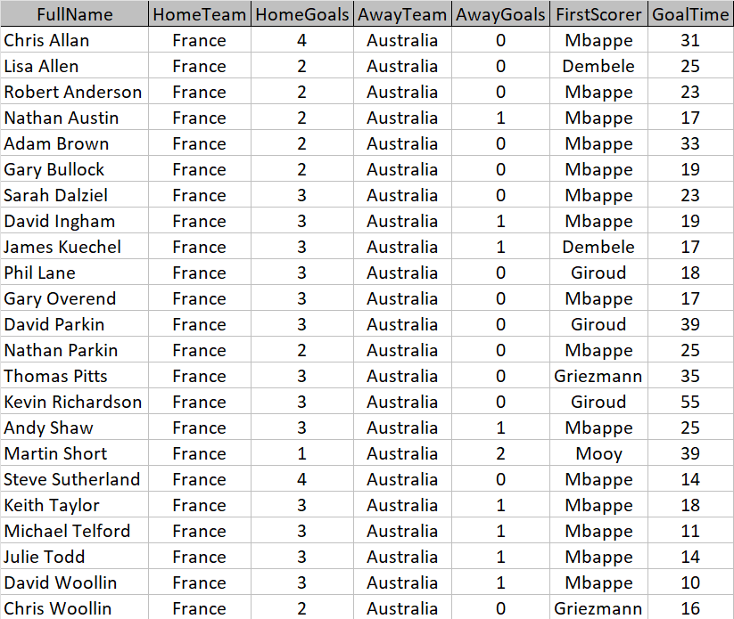Click David Woollin's GoalTime value 10
Viewport: 734px width, 619px height.
pos(690,582)
